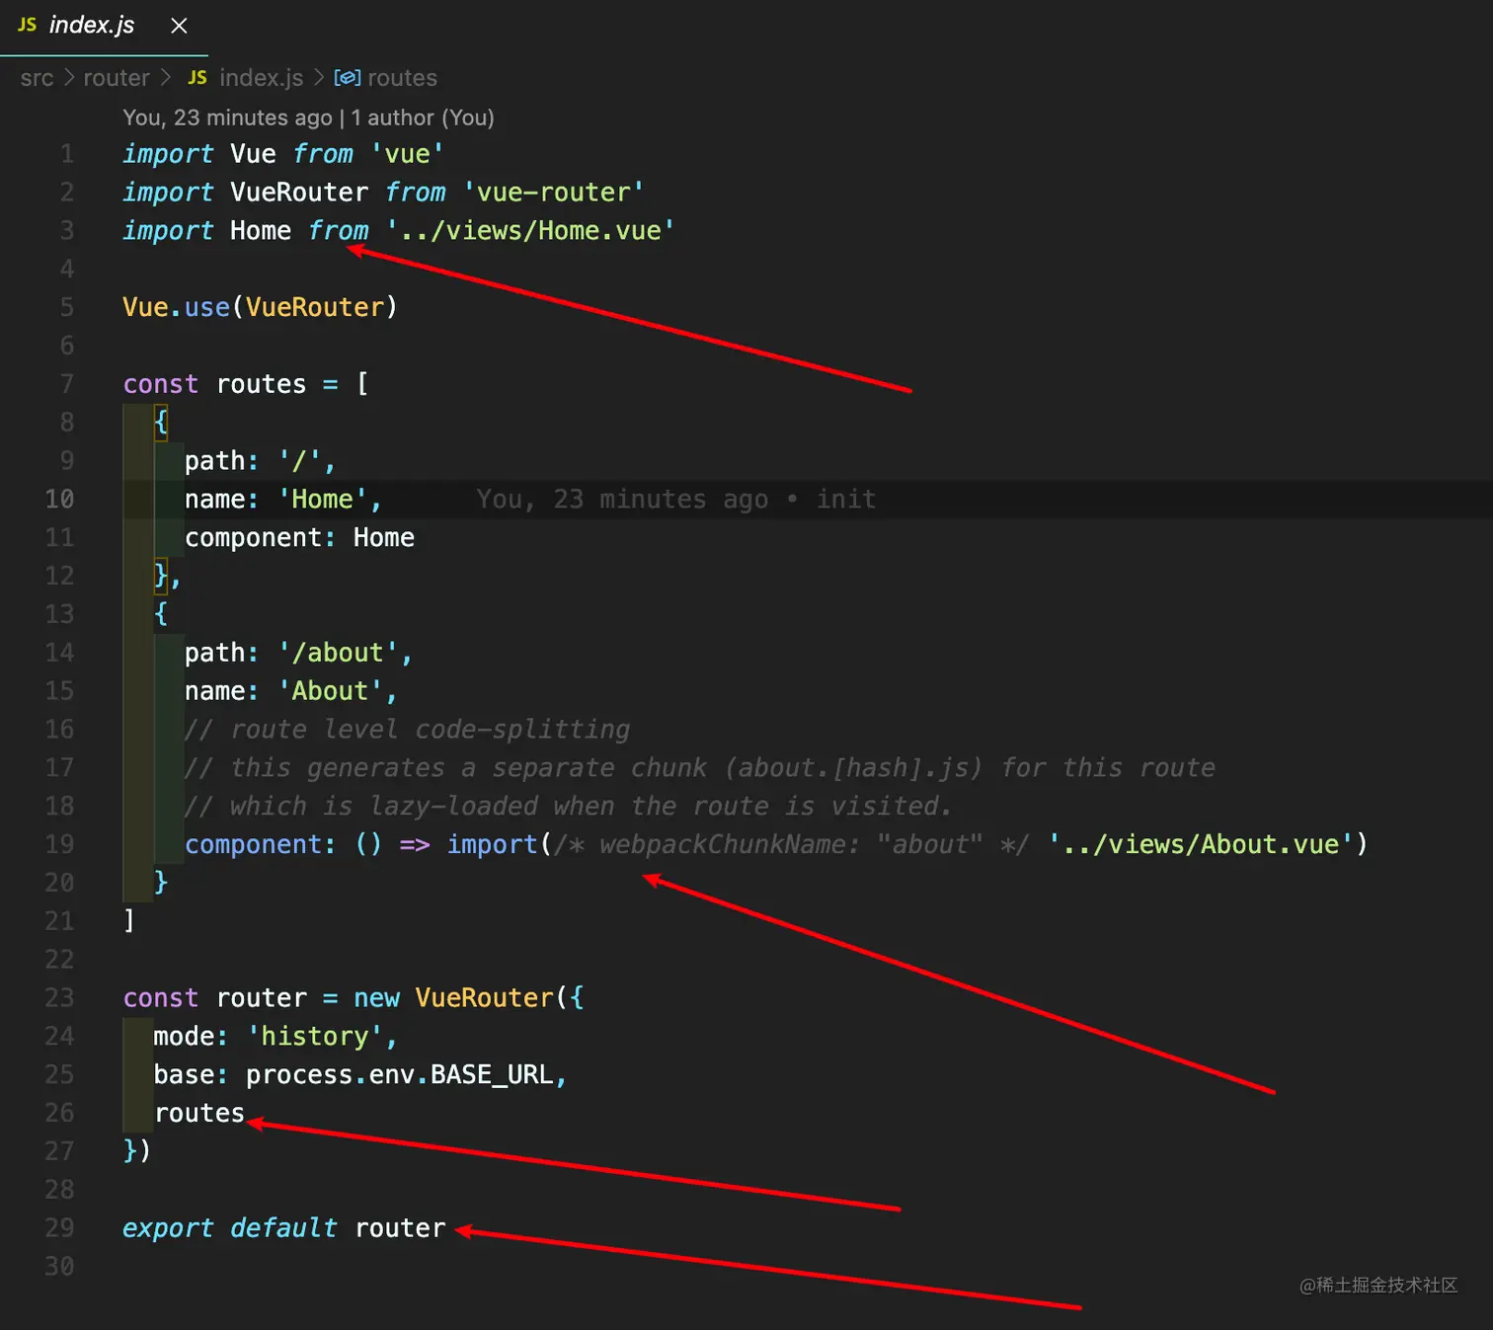Click the 'which is lazy-loaded' comment line
The width and height of the screenshot is (1493, 1330).
coord(568,807)
